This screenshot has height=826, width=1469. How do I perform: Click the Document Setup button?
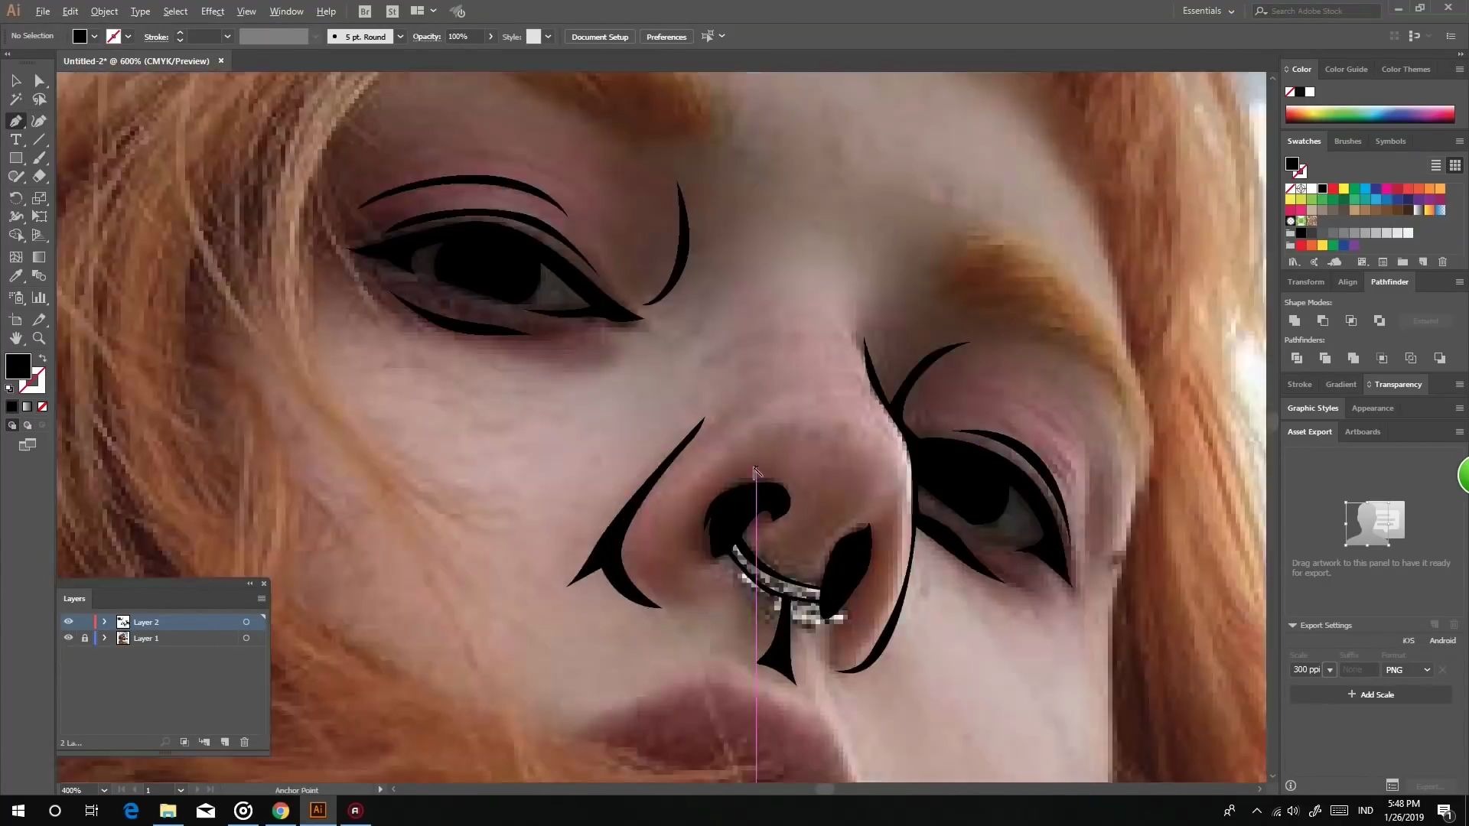[601, 37]
